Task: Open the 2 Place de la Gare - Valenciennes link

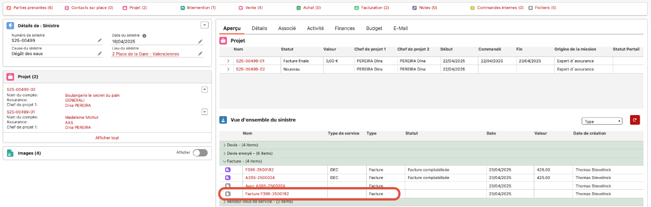Action: click(x=146, y=54)
